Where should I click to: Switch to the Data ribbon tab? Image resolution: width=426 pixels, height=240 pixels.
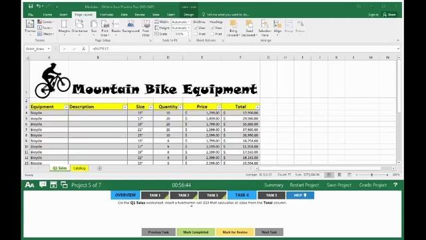coord(124,15)
